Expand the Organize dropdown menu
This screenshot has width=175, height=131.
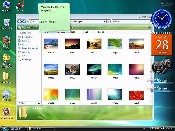click(26, 27)
